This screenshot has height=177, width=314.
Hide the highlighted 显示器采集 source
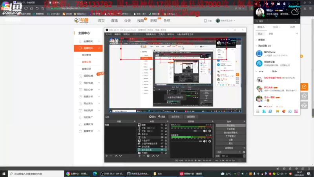coord(162,150)
